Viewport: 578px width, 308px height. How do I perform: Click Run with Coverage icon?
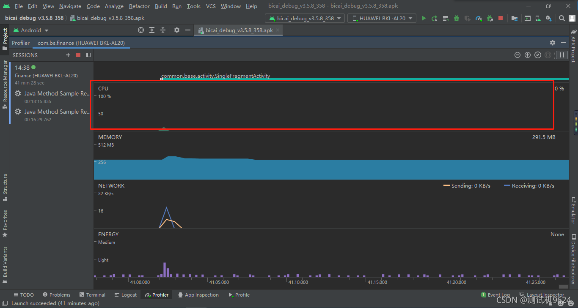(x=468, y=18)
